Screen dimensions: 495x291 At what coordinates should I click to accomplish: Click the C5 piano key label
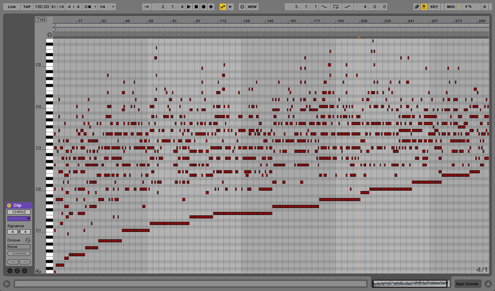point(38,64)
